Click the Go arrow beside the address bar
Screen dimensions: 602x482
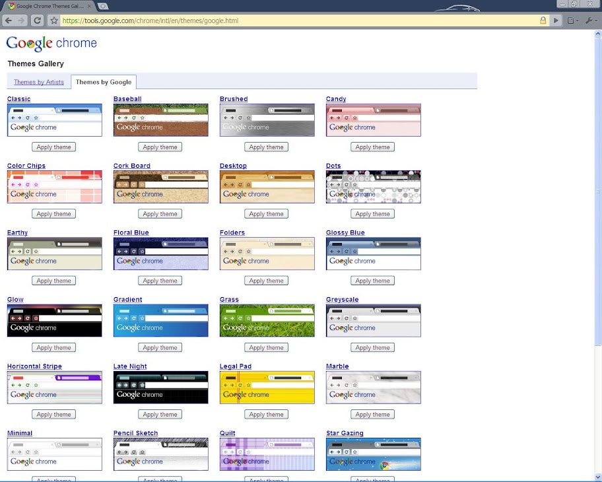click(556, 20)
